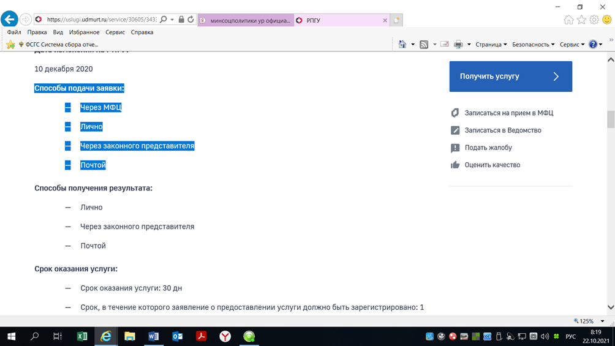Screen dimensions: 615x346
Task: Click the printer icon in command bar
Action: coord(458,45)
